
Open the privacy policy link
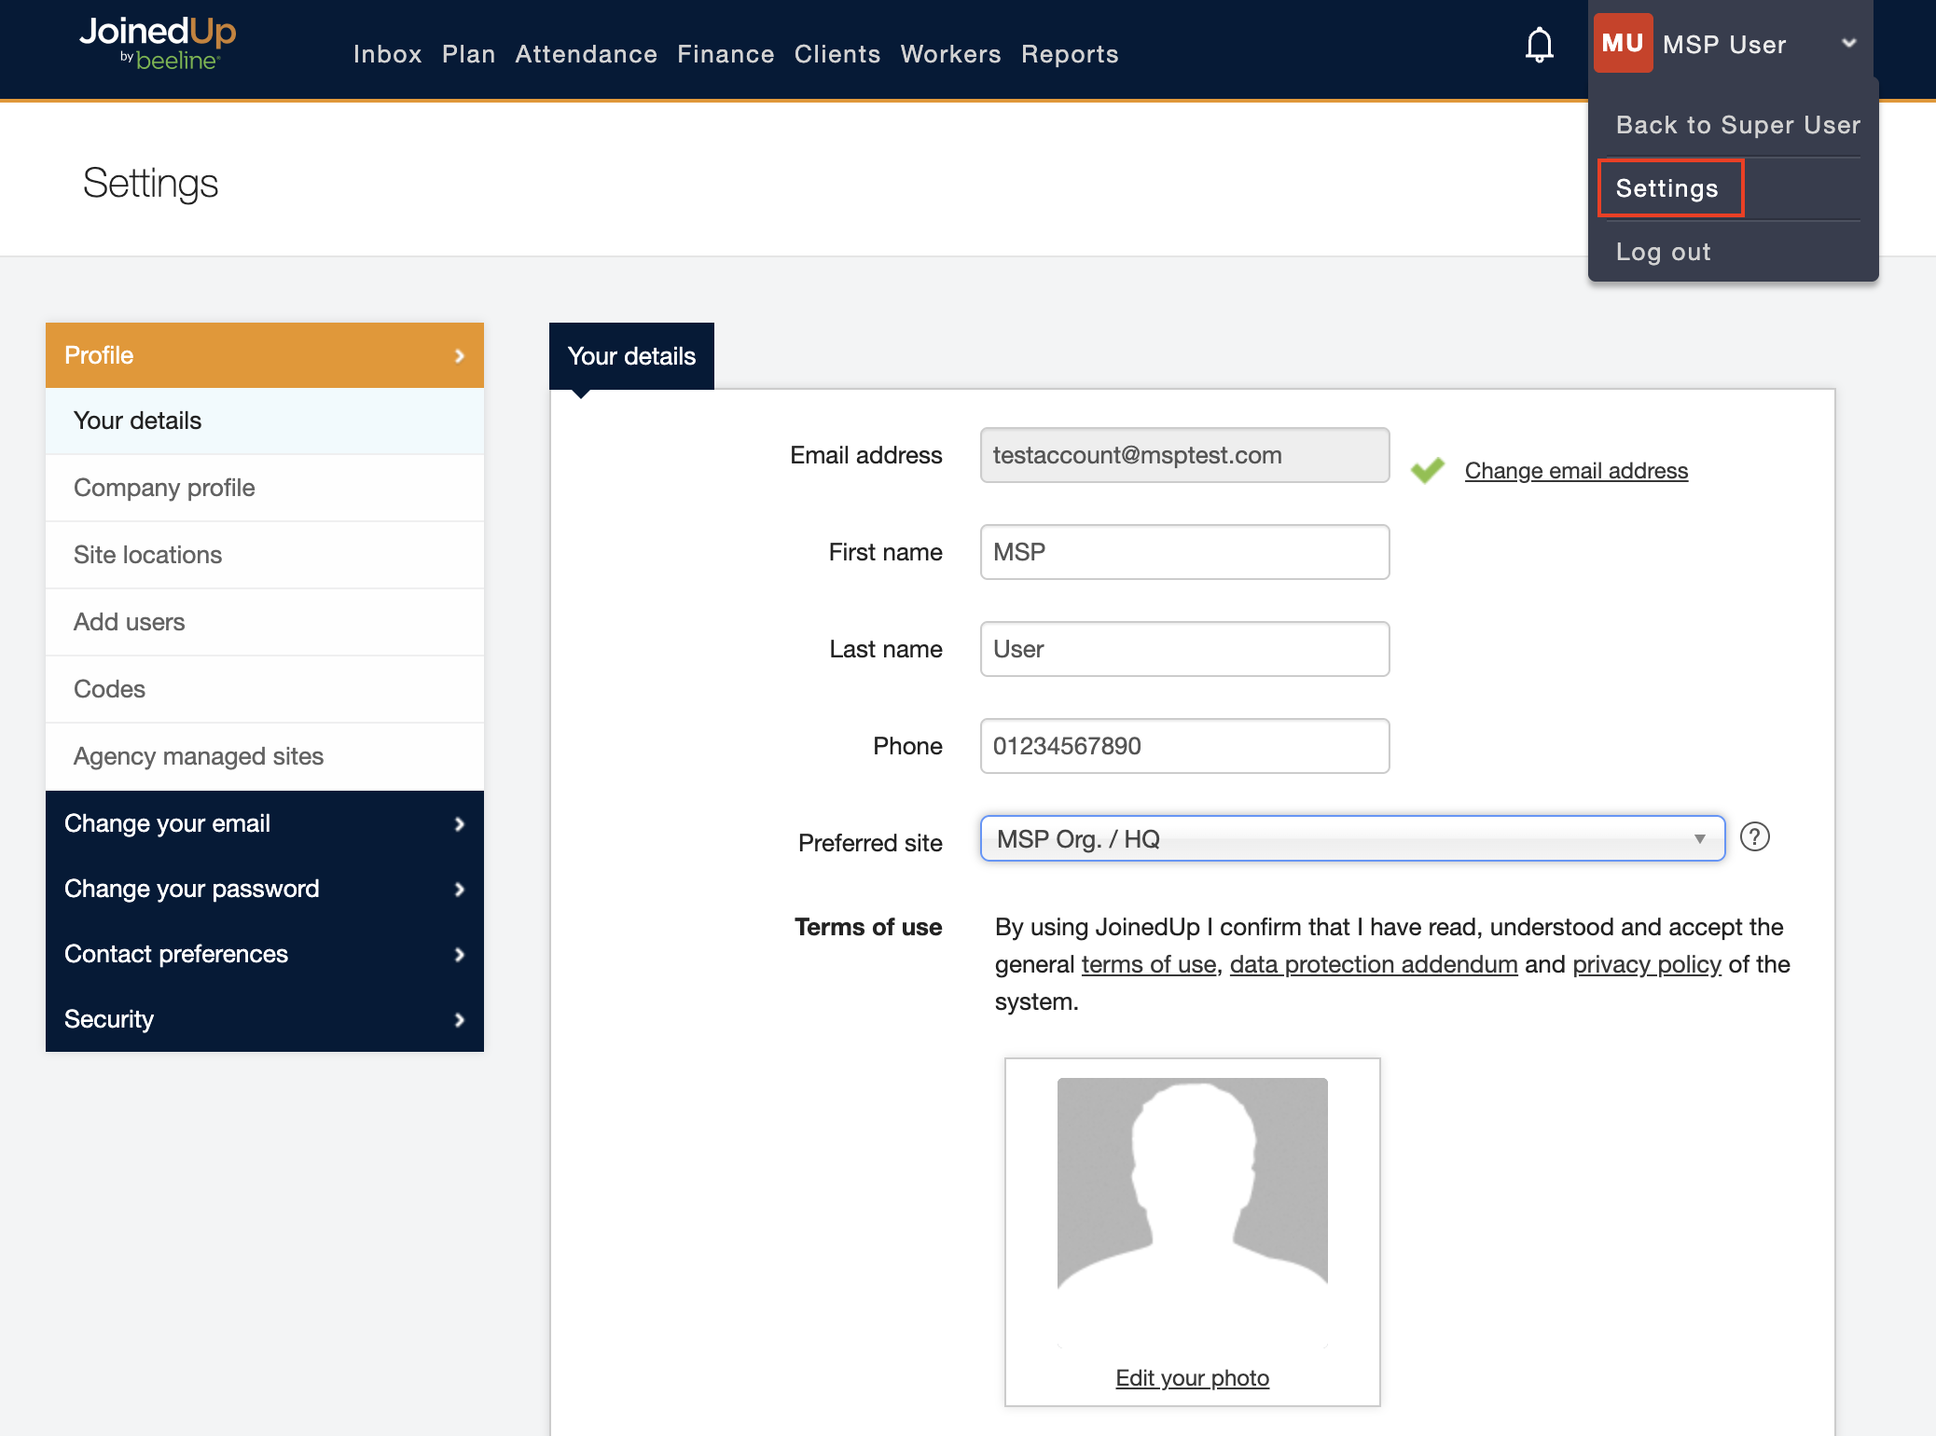1646,964
